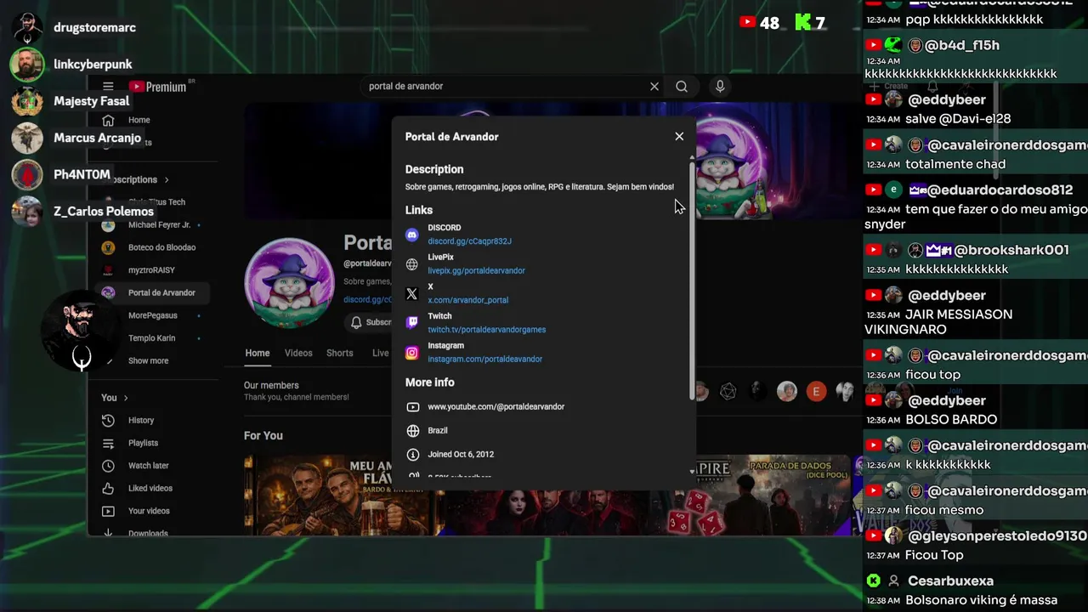The width and height of the screenshot is (1088, 612).
Task: Click Cesarbuxexa chat username
Action: pos(950,581)
